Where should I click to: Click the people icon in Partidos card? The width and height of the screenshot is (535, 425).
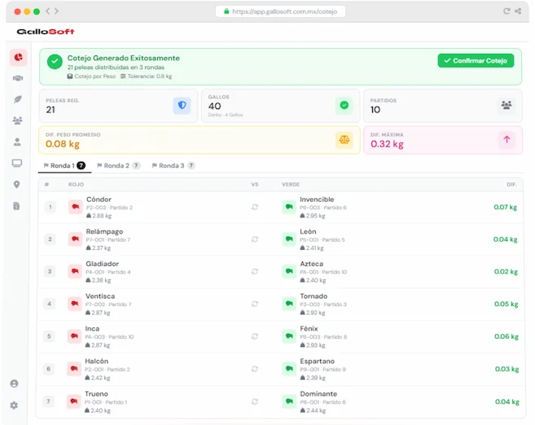(506, 105)
